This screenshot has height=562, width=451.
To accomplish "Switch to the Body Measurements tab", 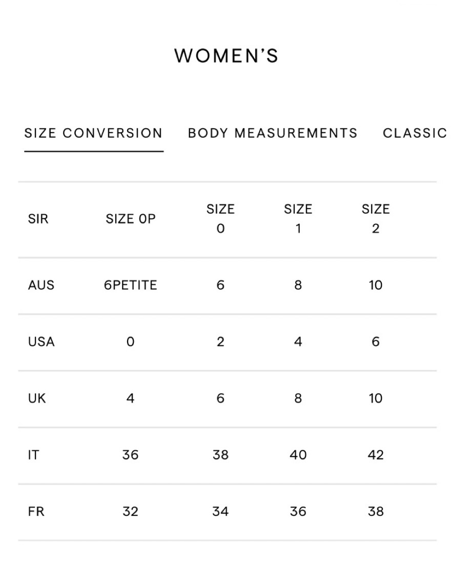I will pyautogui.click(x=273, y=133).
